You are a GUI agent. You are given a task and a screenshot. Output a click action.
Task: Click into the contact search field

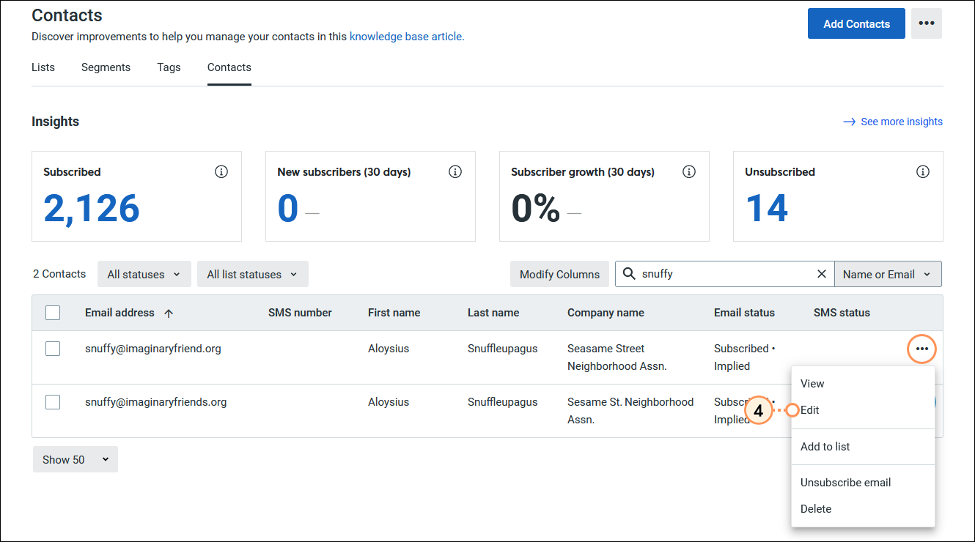pos(726,274)
